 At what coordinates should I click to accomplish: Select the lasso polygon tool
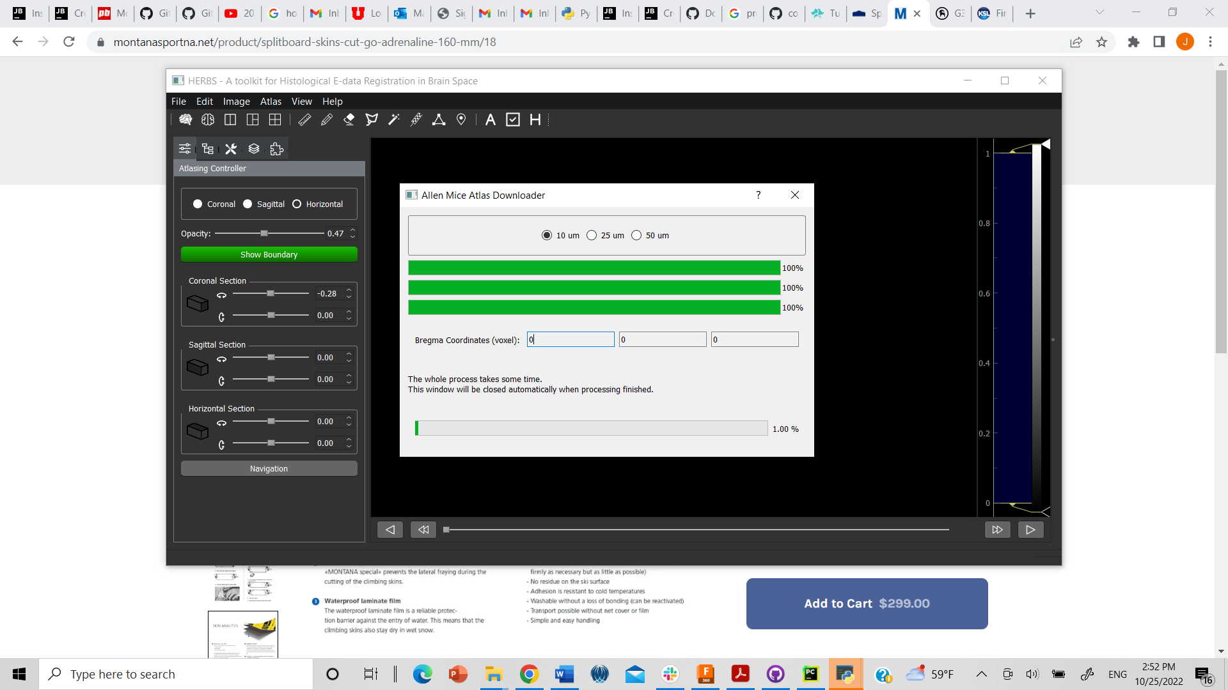[x=372, y=119]
